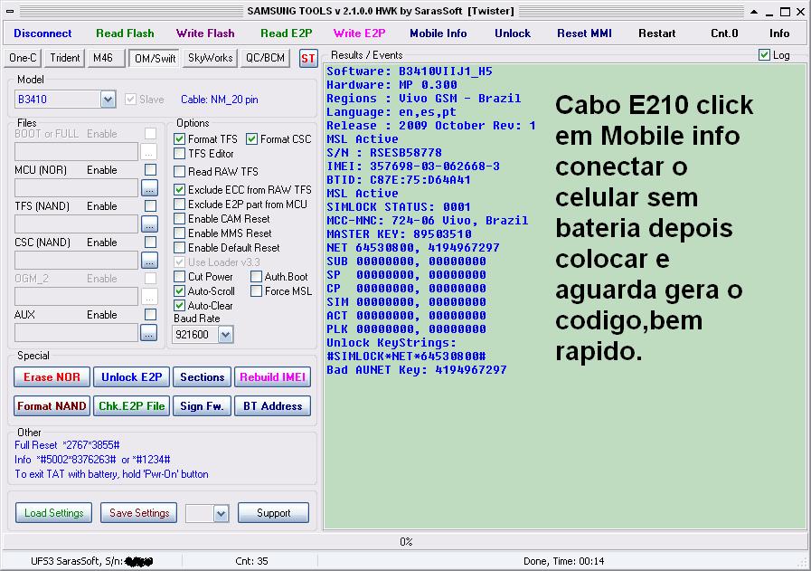Click the red ST button
This screenshot has height=571, width=811.
click(307, 59)
